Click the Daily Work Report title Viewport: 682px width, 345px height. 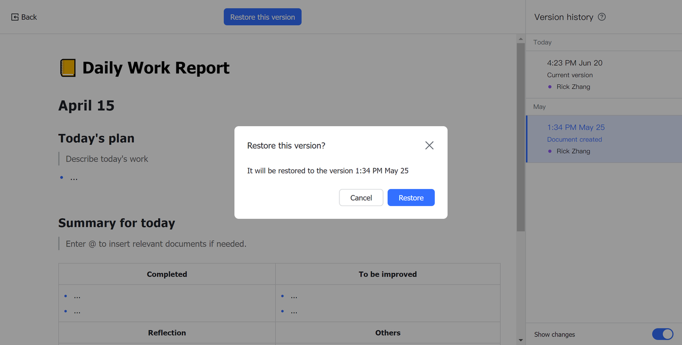click(x=156, y=68)
